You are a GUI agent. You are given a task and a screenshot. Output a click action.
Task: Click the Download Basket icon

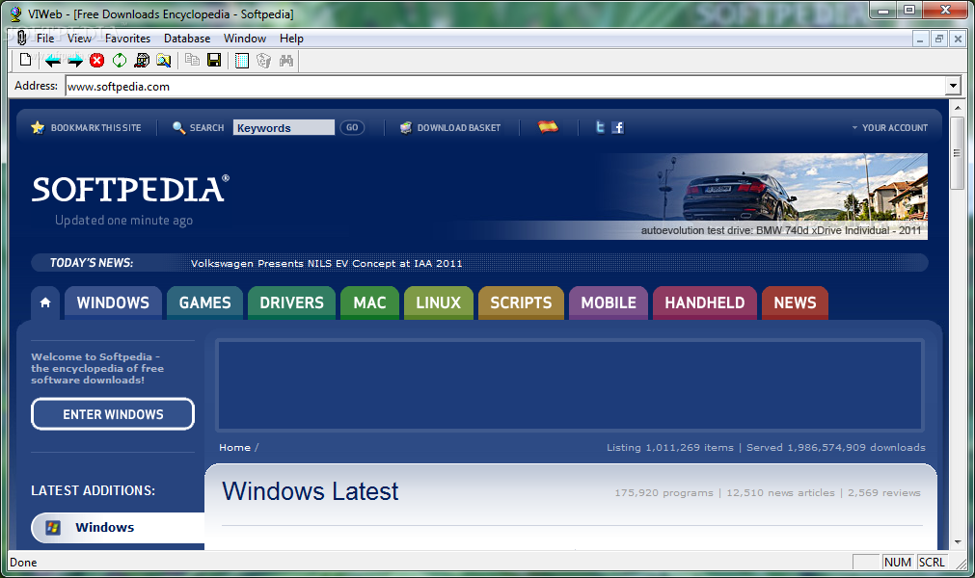coord(406,127)
